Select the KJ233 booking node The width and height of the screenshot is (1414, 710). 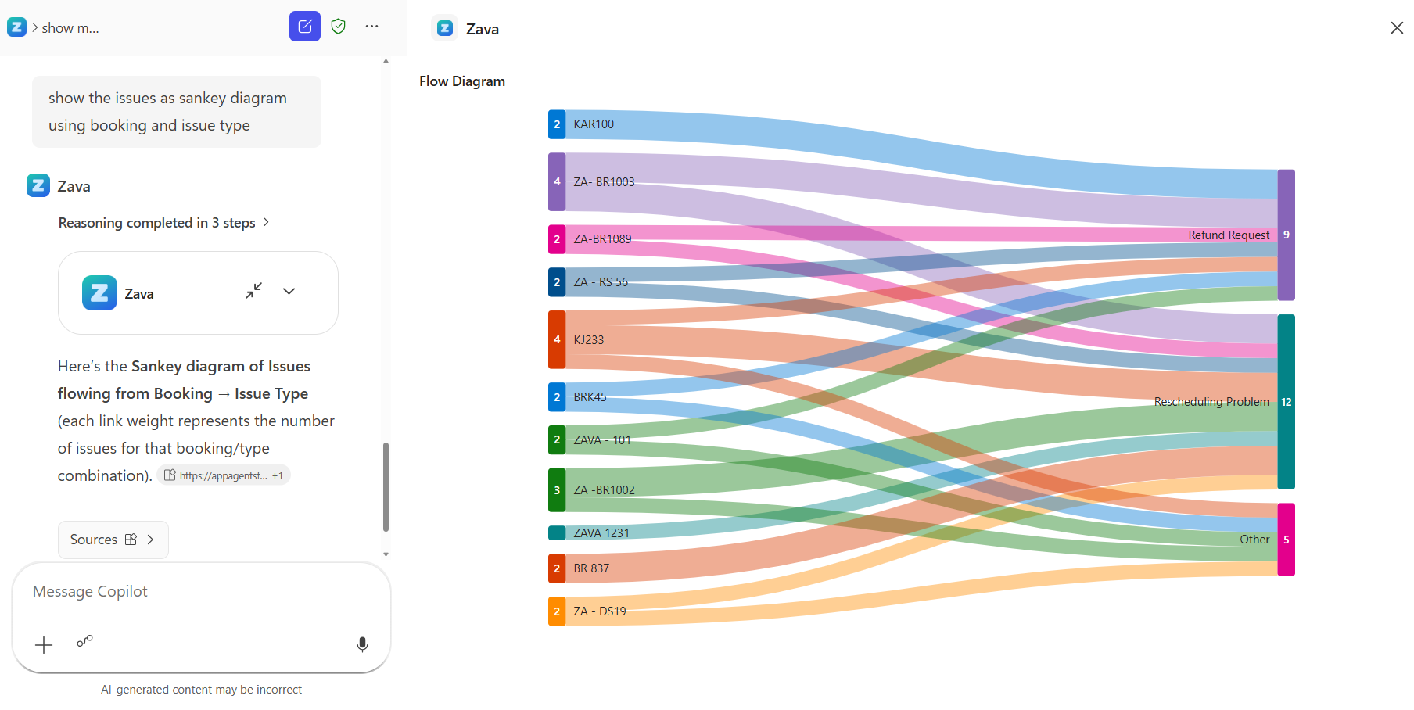click(557, 339)
